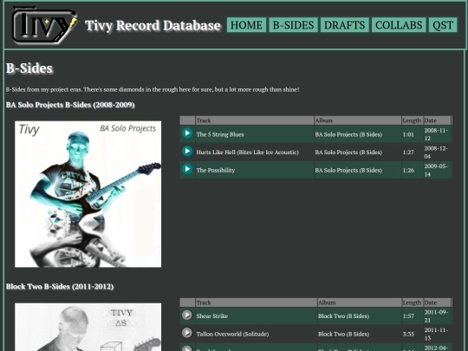Select 'Tallon Overworld (Solitude)' title text
This screenshot has height=351, width=468.
(232, 334)
